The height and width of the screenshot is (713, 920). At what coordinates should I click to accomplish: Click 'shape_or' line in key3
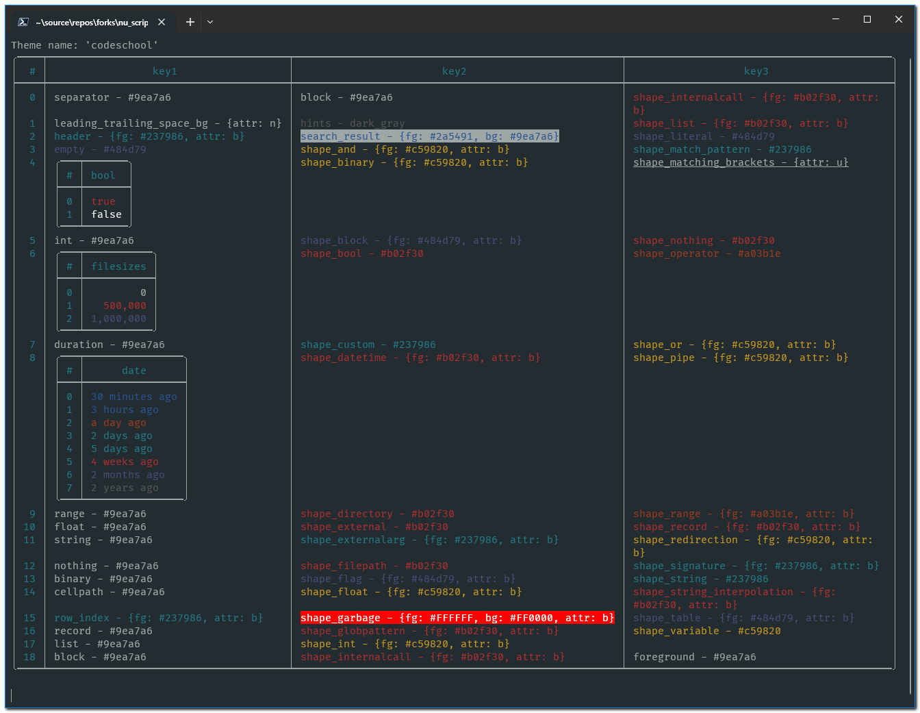click(735, 345)
